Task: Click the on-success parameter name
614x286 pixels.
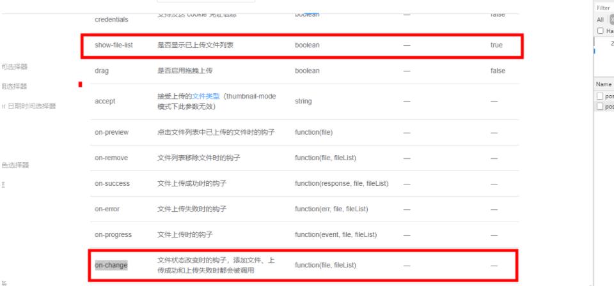Action: pyautogui.click(x=112, y=183)
